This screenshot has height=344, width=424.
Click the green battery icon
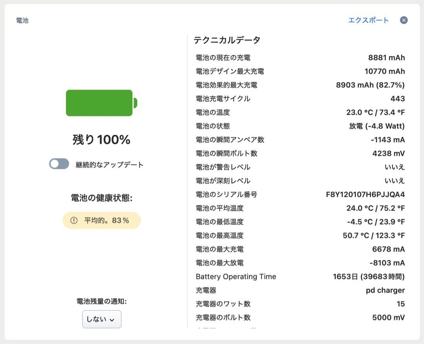(99, 103)
